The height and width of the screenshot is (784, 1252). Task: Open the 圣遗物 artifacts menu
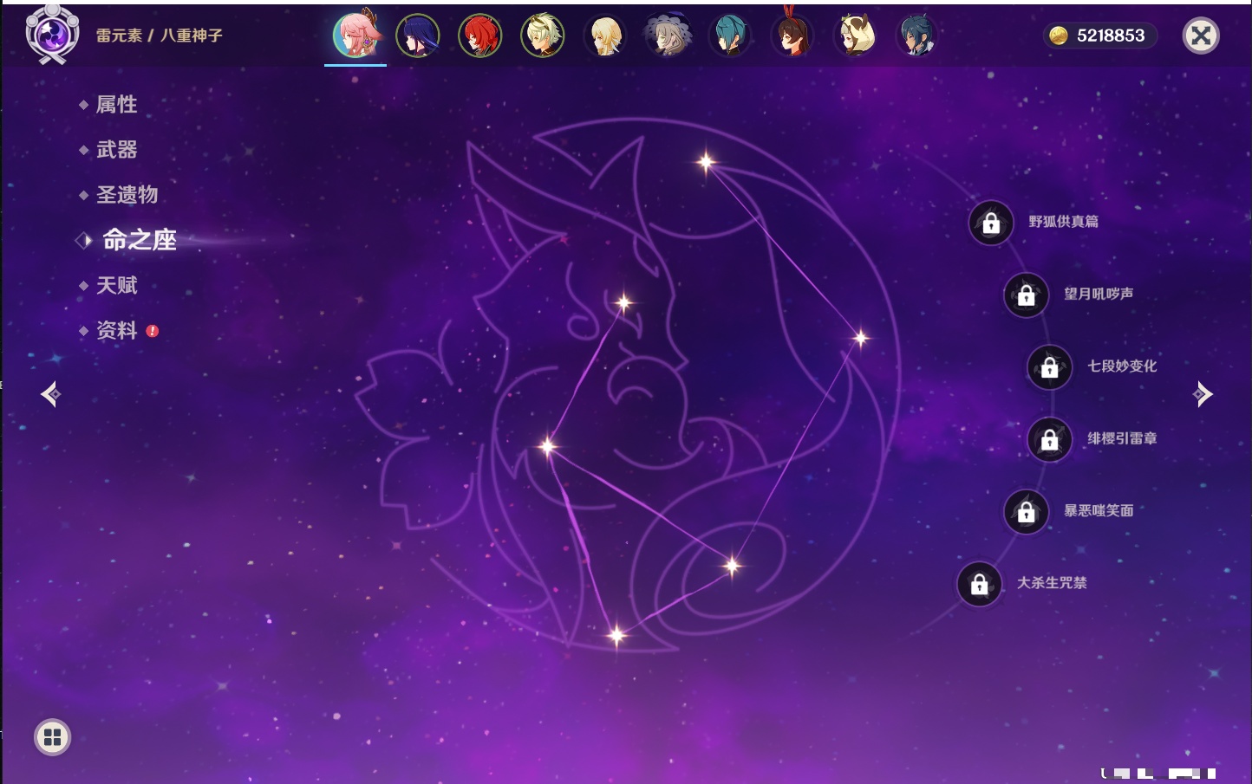point(127,195)
